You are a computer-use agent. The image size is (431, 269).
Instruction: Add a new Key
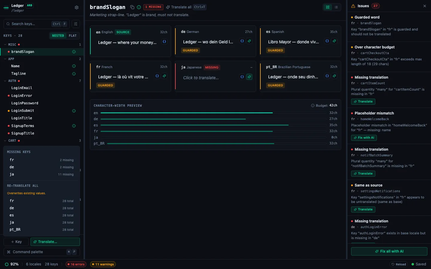click(16, 242)
